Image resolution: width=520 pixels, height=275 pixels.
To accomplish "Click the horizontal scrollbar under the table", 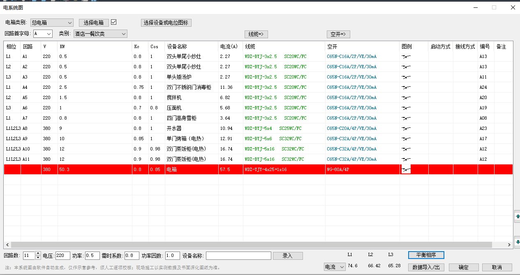I will coord(251,245).
